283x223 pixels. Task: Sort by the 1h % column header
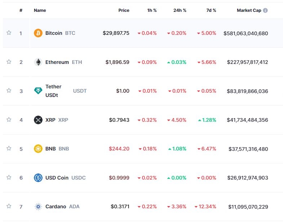point(152,10)
